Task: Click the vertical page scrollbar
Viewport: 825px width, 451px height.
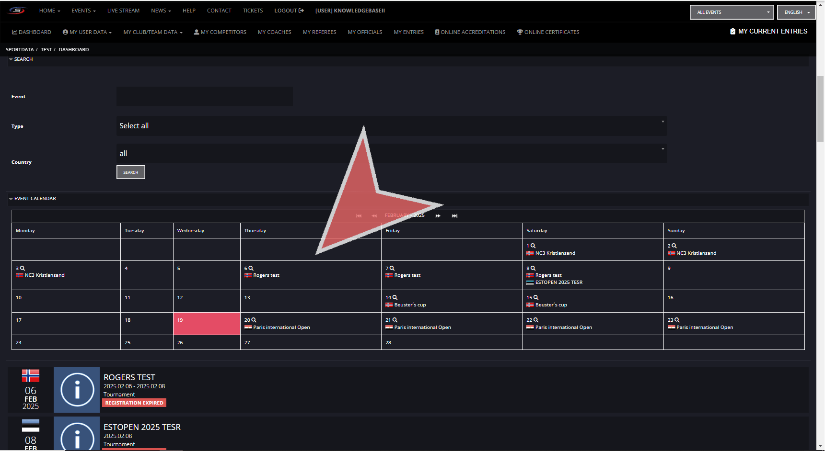Action: point(820,109)
